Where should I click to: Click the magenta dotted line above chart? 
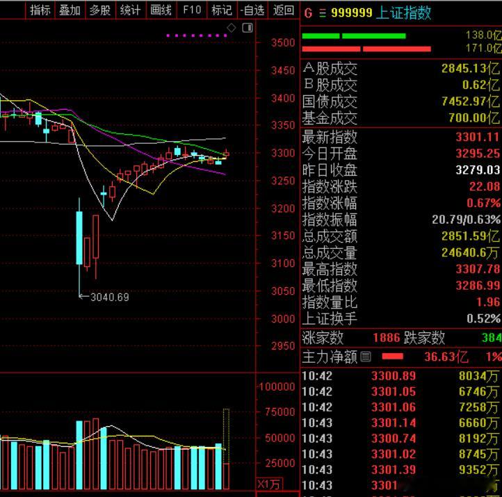[x=197, y=35]
